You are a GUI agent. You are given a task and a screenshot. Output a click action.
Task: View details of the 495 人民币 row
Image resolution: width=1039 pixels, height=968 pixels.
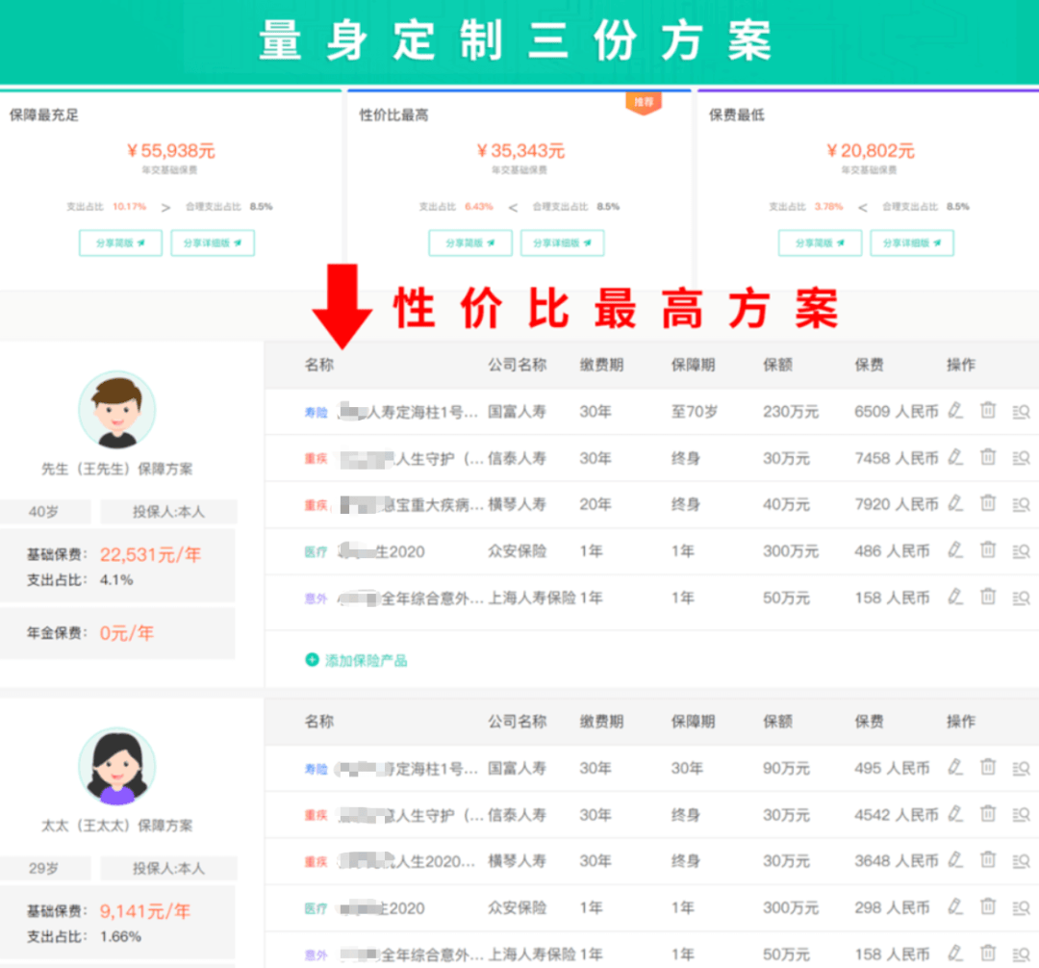pos(1021,768)
